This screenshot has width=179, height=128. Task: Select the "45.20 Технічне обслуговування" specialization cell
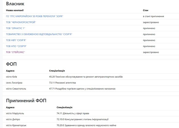[86, 77]
